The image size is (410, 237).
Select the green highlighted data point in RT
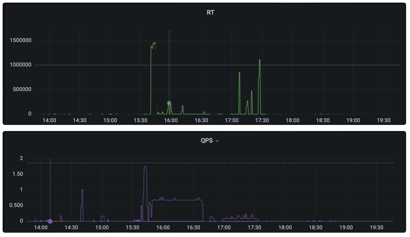(x=169, y=103)
